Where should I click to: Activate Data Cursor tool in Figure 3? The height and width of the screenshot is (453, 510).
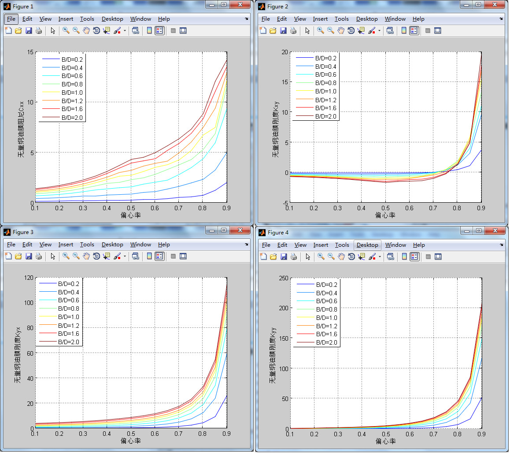107,256
